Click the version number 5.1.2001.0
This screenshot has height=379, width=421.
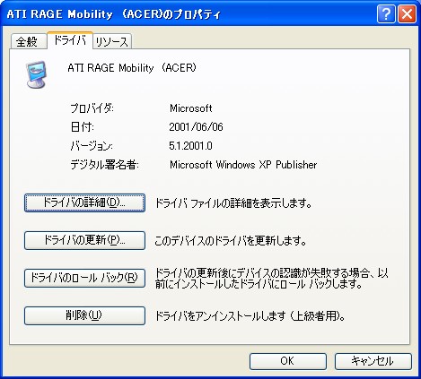[x=190, y=146]
